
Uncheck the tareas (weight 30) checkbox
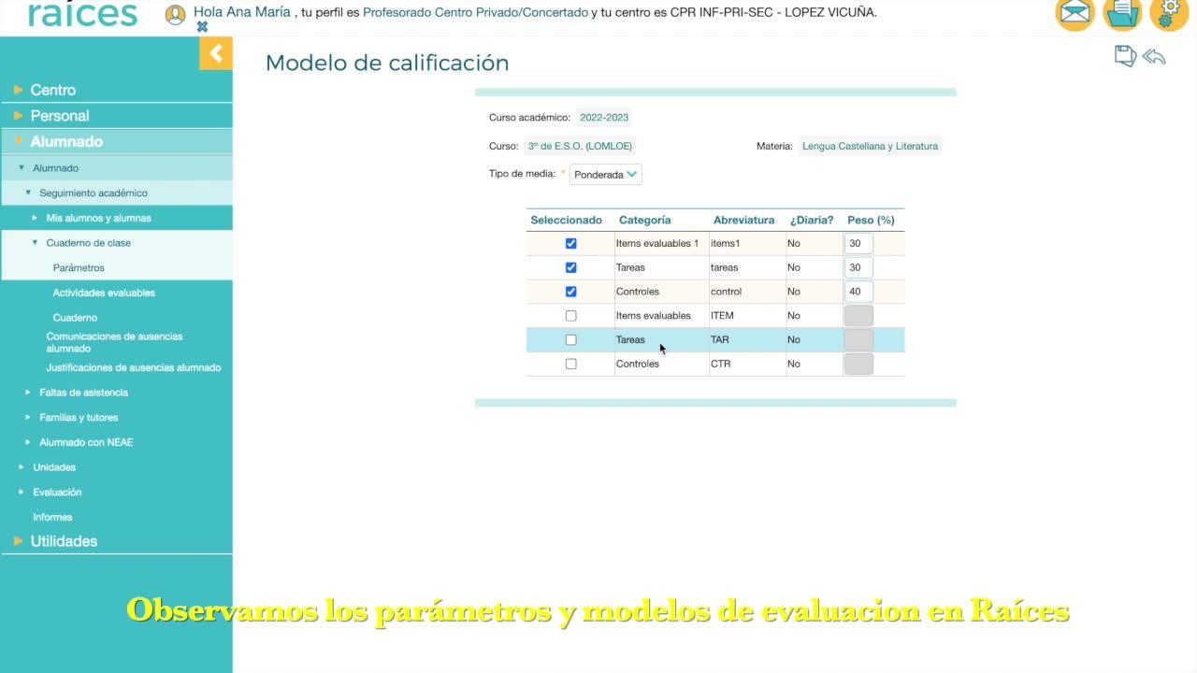571,267
